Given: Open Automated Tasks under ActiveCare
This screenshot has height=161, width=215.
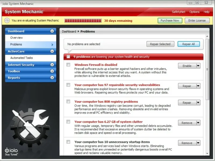Looking at the screenshot, I should coord(31,58).
